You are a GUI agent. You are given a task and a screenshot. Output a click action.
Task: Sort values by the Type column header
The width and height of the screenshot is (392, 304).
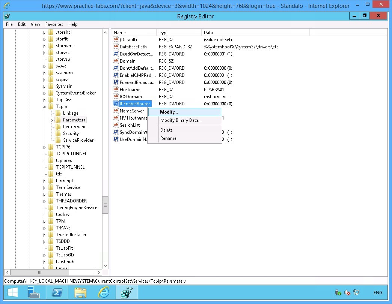[179, 33]
